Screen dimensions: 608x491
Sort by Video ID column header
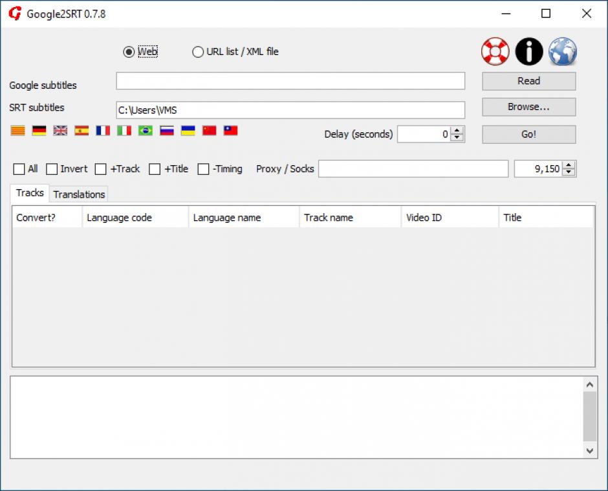click(x=450, y=218)
